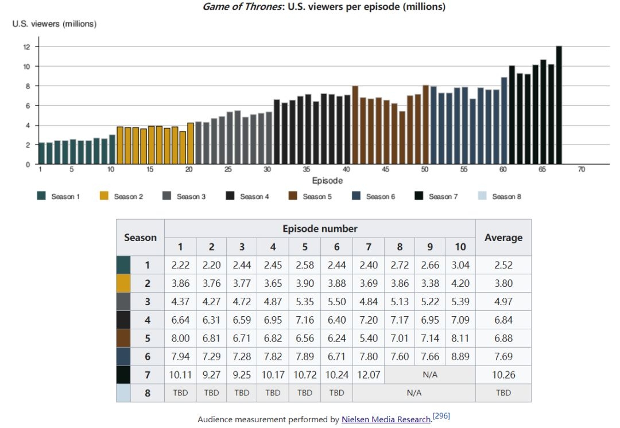620x428 pixels.
Task: Click the Season 1 average cell 2.52
Action: coord(503,265)
